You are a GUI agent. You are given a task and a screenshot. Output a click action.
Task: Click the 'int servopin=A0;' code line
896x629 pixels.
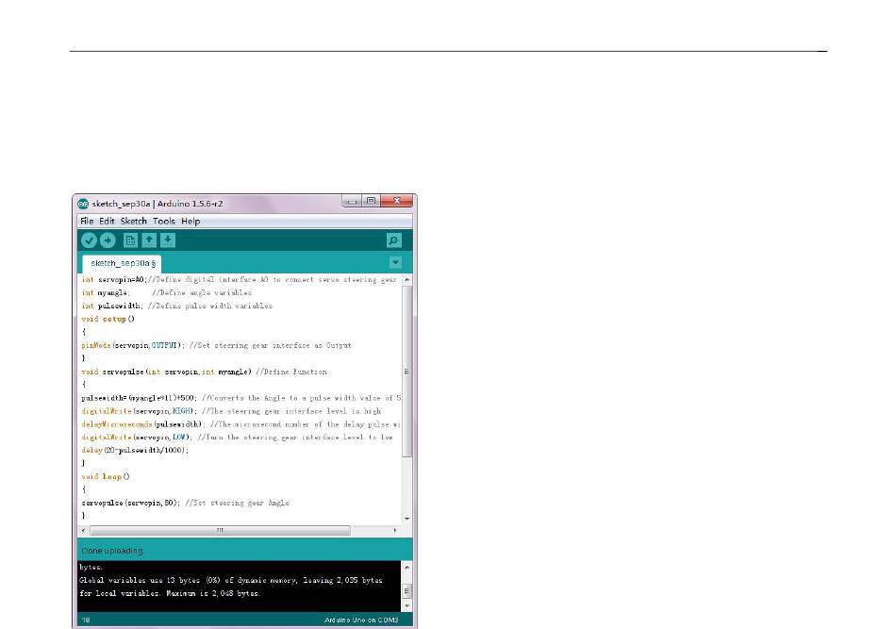pos(240,280)
